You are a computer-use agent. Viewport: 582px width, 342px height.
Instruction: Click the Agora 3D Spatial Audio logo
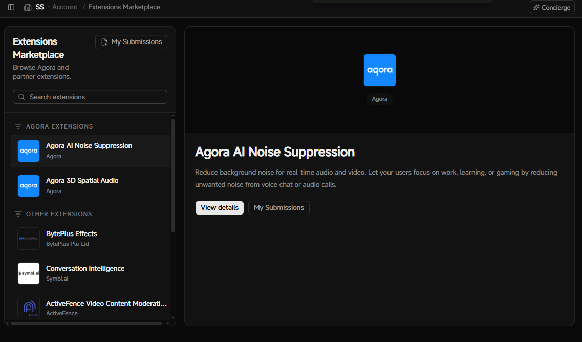click(29, 186)
